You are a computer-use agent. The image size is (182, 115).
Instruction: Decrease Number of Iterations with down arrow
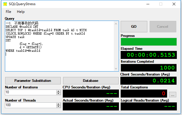coord(58,94)
